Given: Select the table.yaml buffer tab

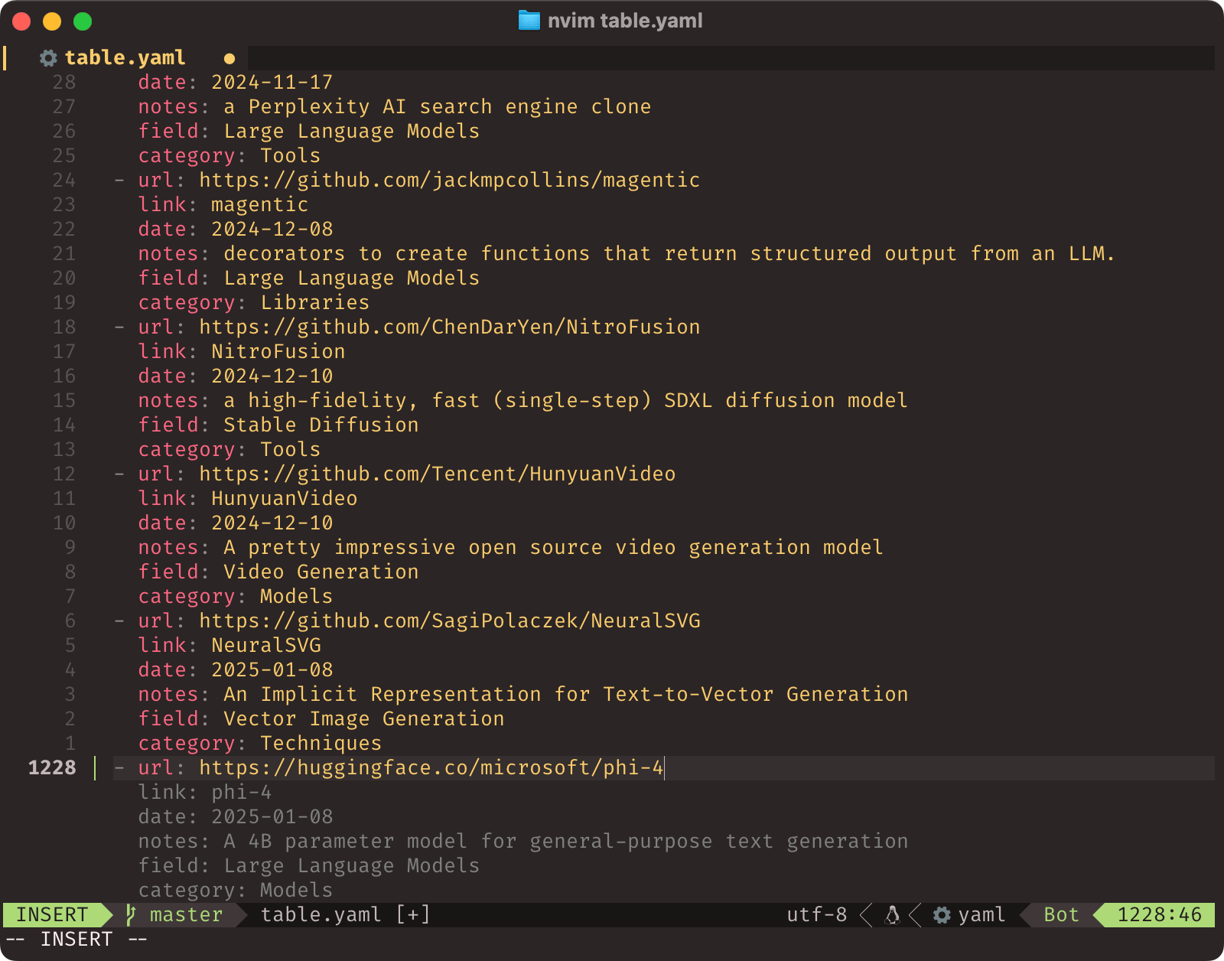Looking at the screenshot, I should [125, 58].
